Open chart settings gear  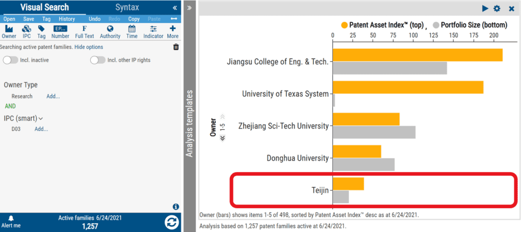497,8
